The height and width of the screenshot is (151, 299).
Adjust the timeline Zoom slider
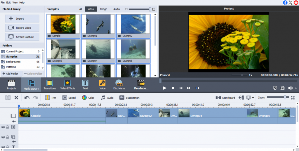pyautogui.click(x=285, y=97)
